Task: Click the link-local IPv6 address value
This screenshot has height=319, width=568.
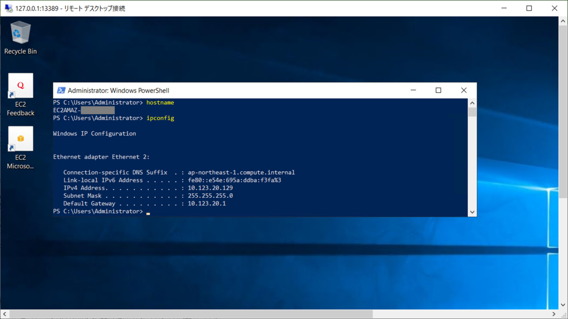Action: click(x=235, y=180)
